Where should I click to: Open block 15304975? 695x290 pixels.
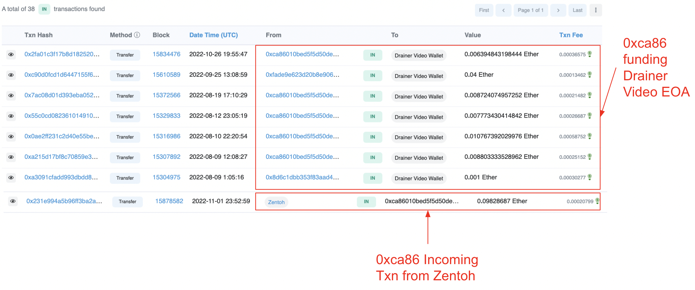pos(166,177)
